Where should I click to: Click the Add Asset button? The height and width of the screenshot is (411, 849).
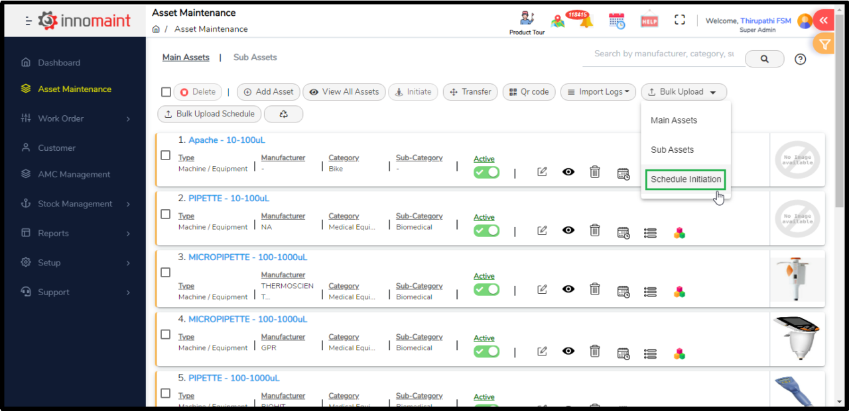(x=268, y=92)
